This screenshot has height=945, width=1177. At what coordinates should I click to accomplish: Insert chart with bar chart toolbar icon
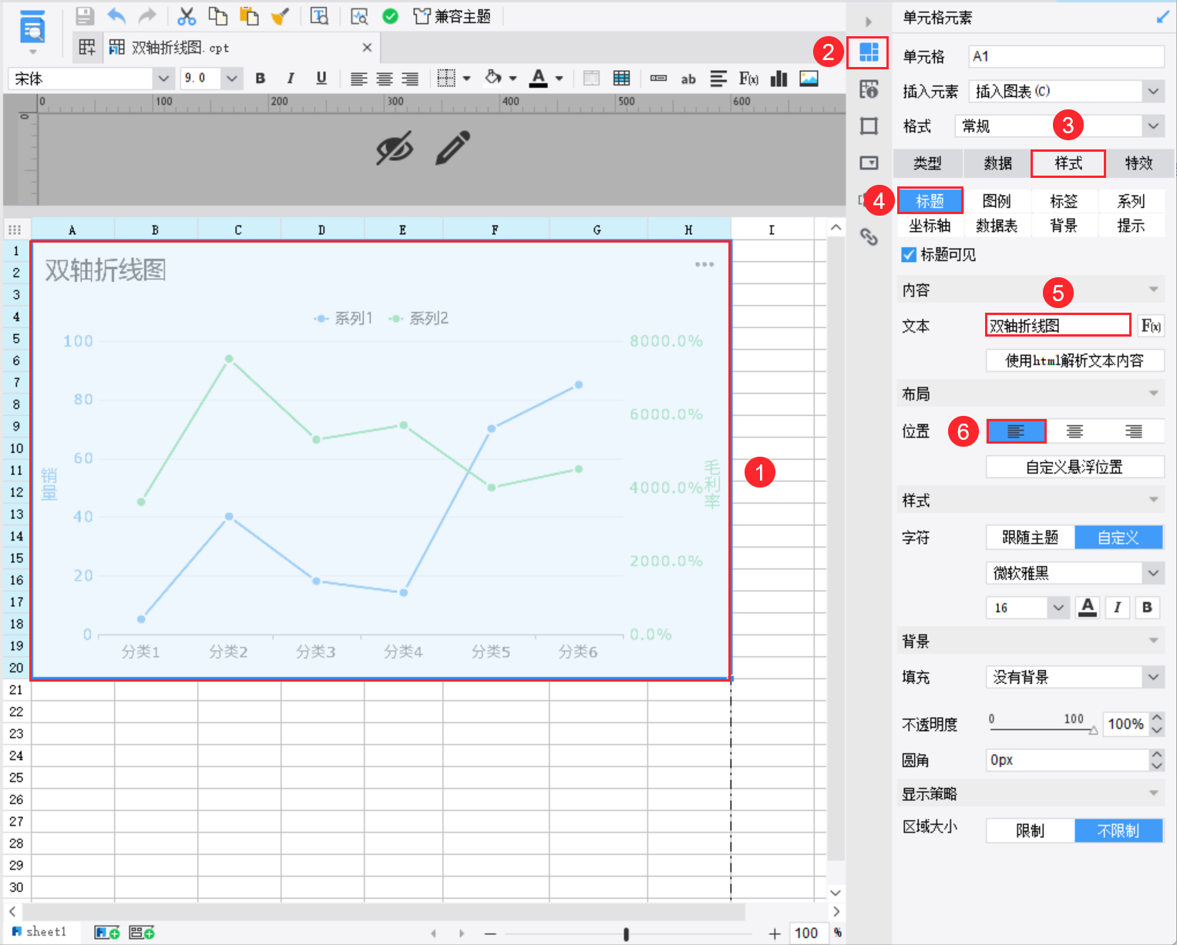(x=779, y=79)
